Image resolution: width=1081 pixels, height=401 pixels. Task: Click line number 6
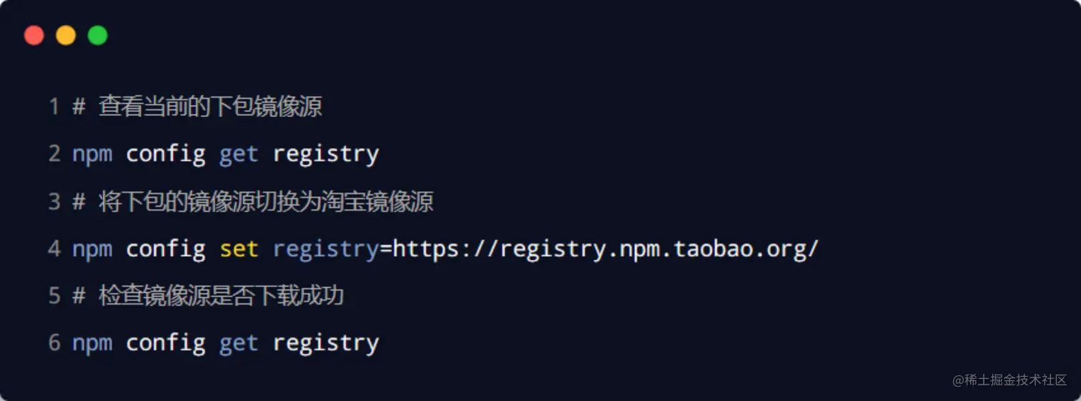click(54, 342)
